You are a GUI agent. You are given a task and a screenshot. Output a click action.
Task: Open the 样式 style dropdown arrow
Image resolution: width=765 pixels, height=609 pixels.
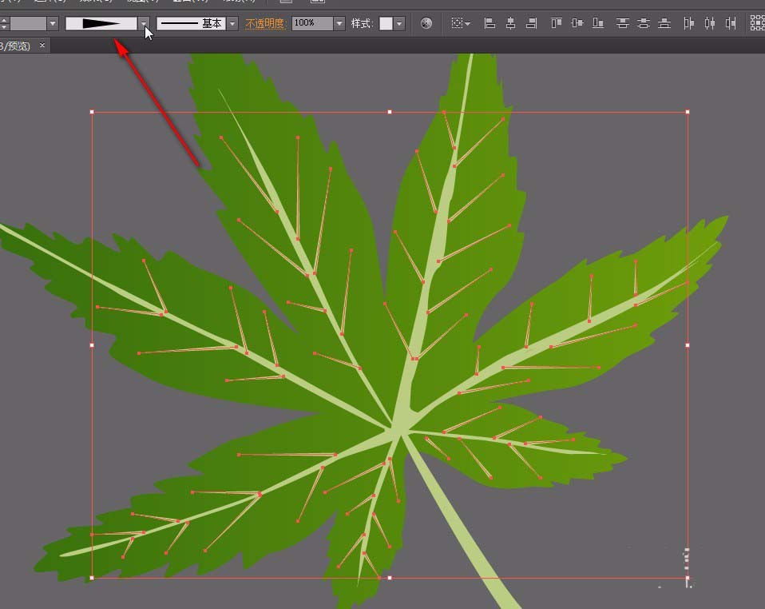(x=399, y=23)
